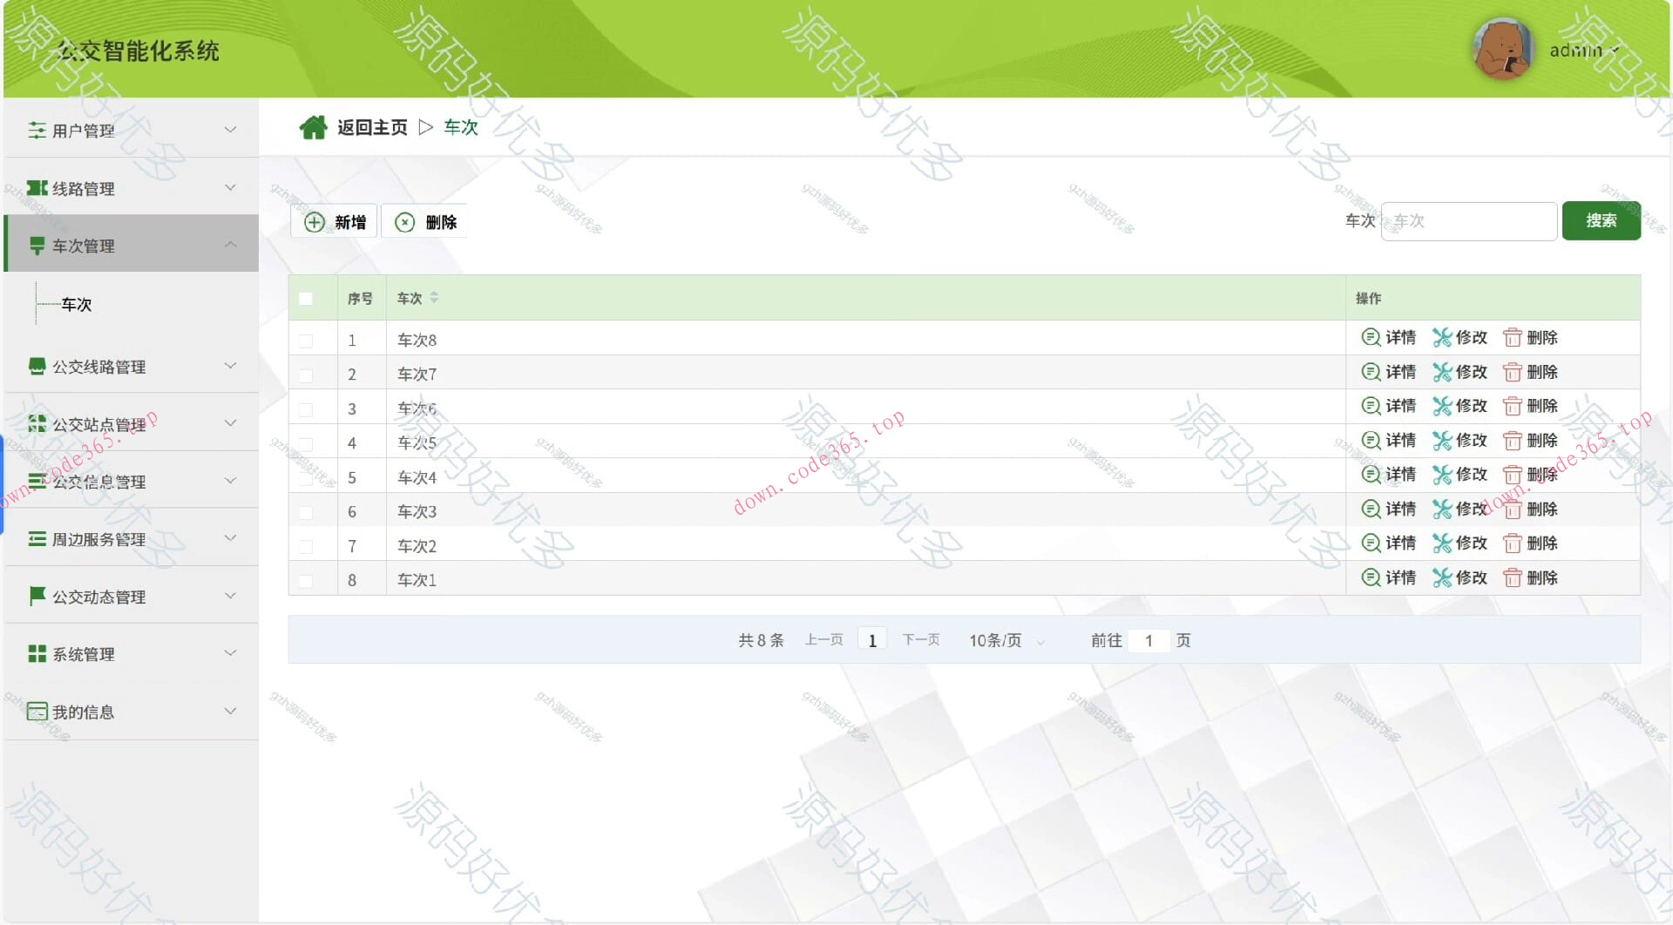Click the home icon beside 返回主页
This screenshot has width=1673, height=925.
click(313, 126)
